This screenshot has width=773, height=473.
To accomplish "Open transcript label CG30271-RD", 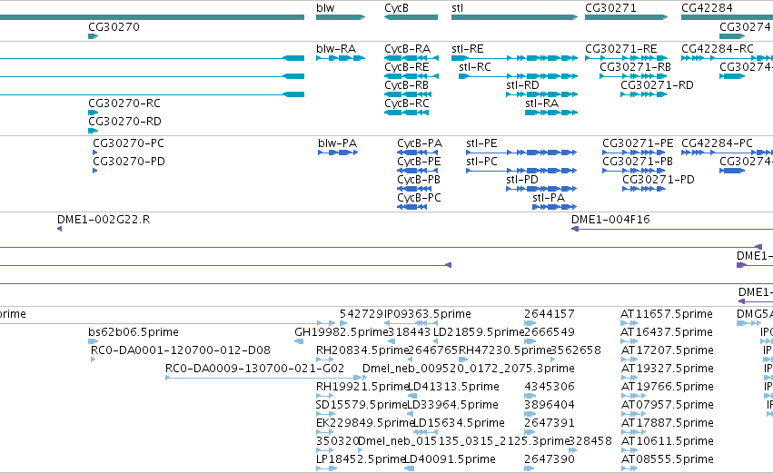I will (x=657, y=85).
